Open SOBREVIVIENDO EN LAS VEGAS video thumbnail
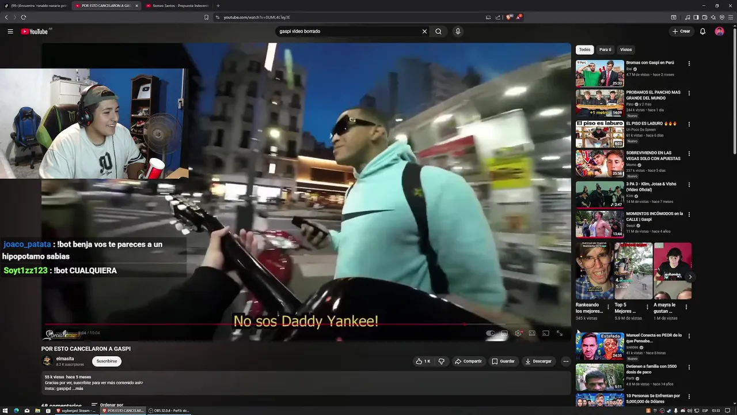This screenshot has width=737, height=415. point(599,164)
